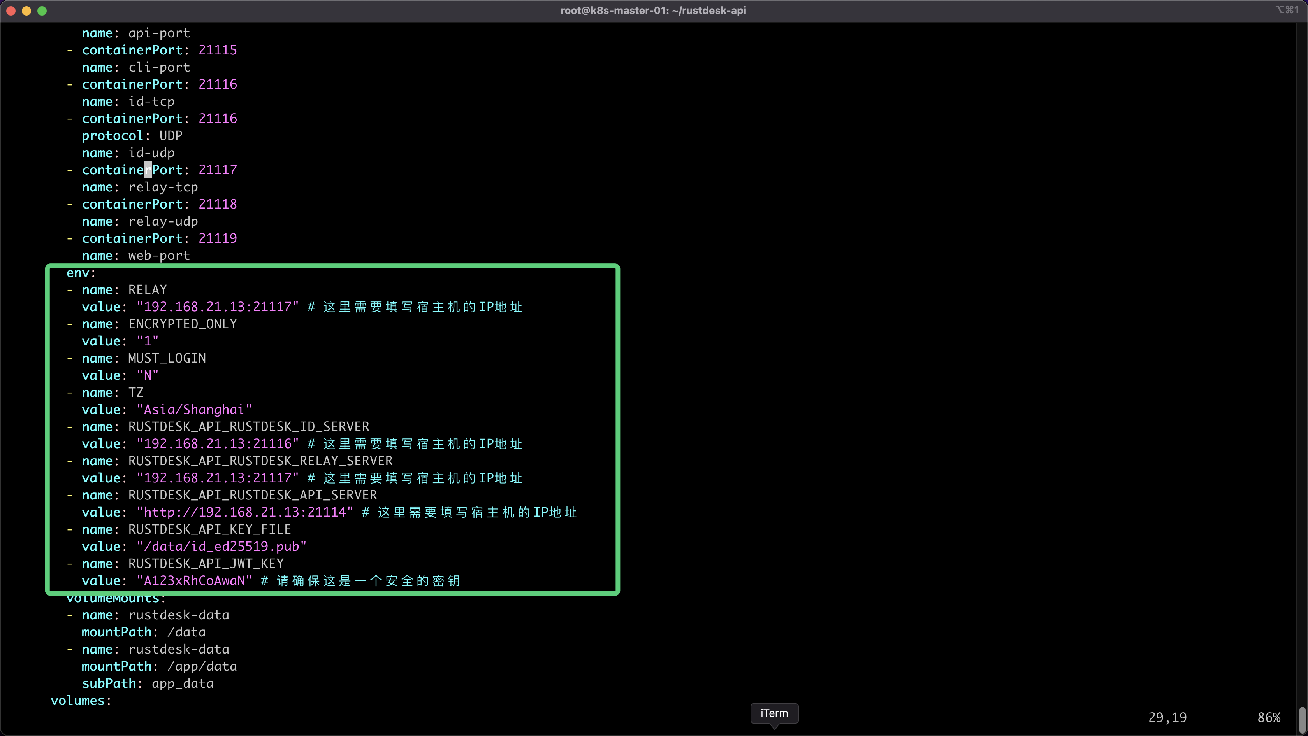Click the RELAY value 192.168.21.13:21117
Viewport: 1308px width, 736px height.
(217, 307)
